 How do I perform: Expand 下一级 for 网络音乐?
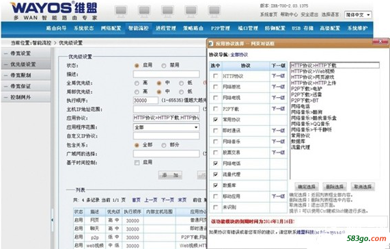click(278, 142)
